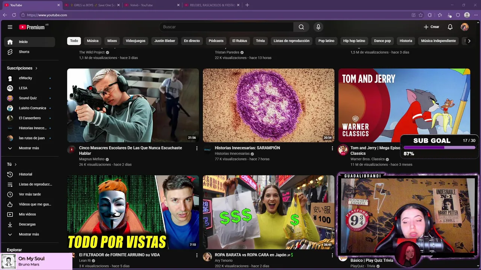Click the magnifier search button

[x=301, y=27]
